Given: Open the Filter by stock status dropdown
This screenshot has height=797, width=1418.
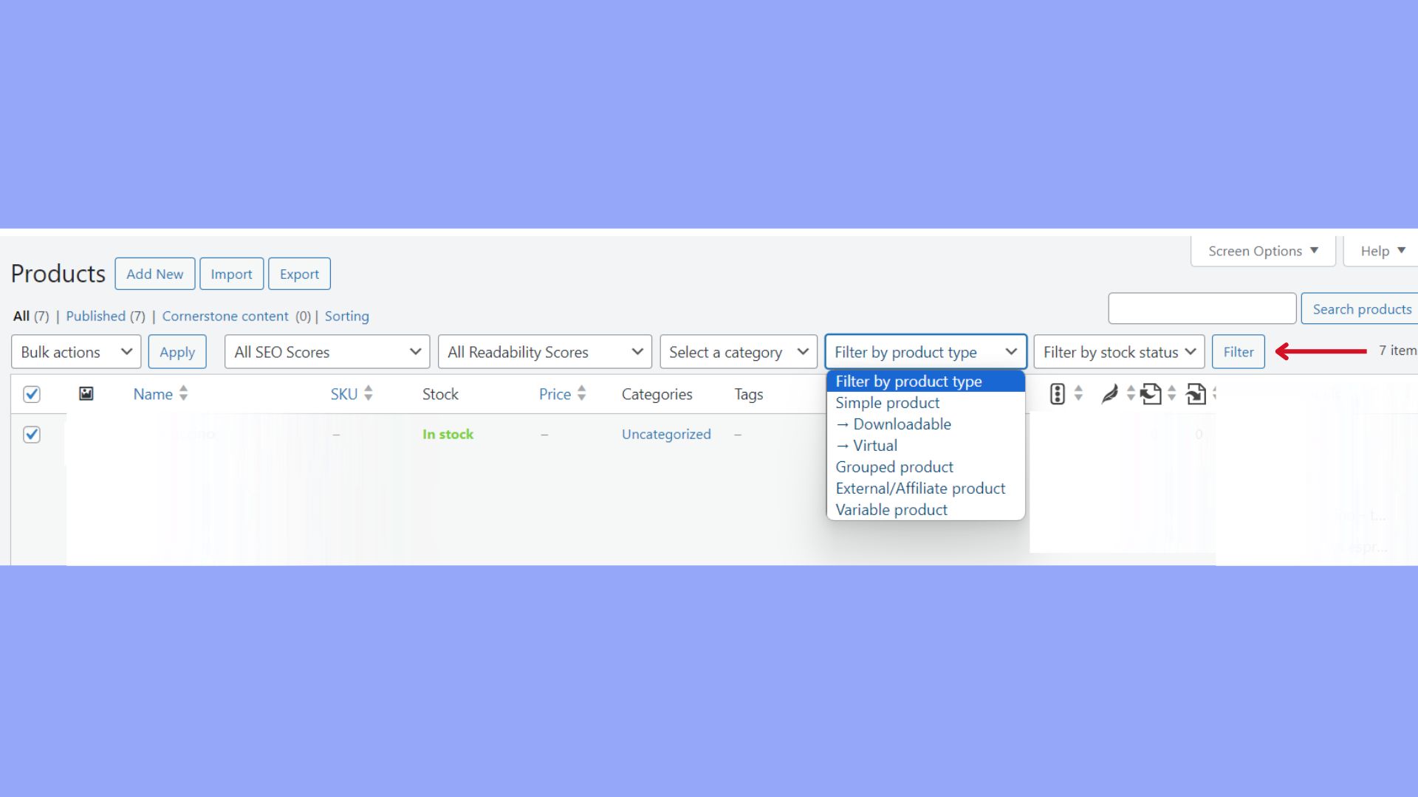Looking at the screenshot, I should 1119,352.
